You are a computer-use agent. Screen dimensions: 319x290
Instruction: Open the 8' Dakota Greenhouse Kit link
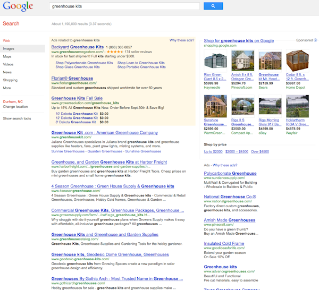point(75,122)
